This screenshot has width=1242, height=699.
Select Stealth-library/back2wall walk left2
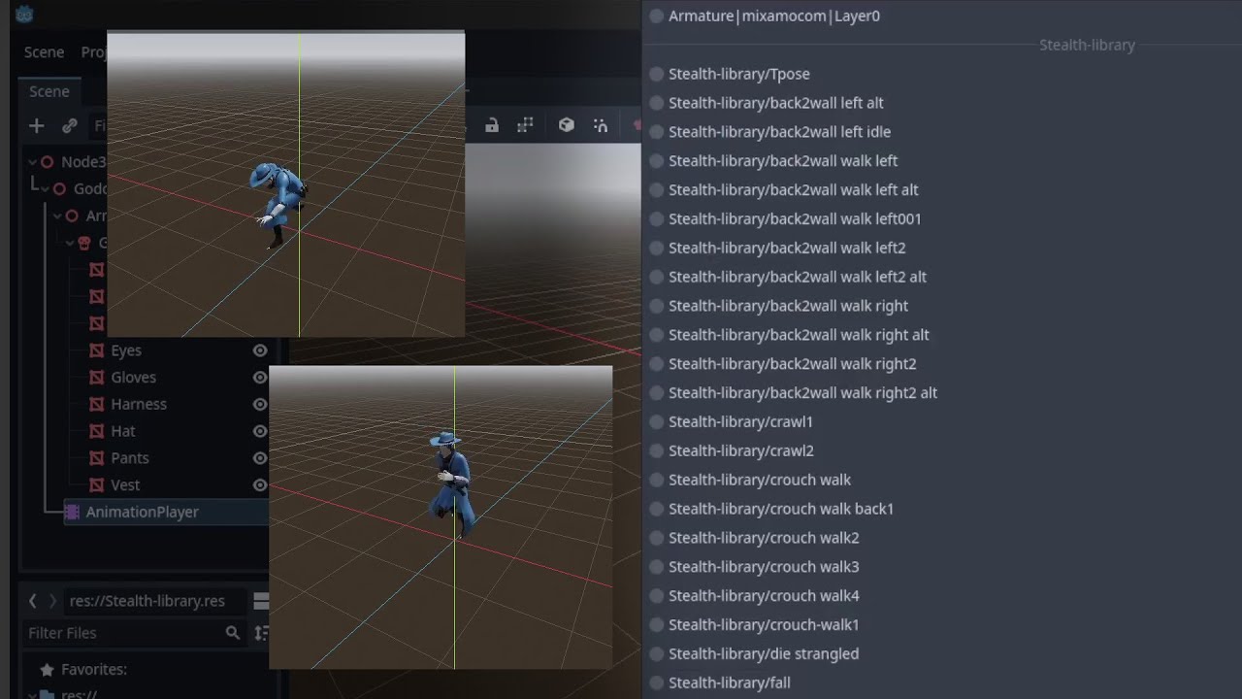787,249
